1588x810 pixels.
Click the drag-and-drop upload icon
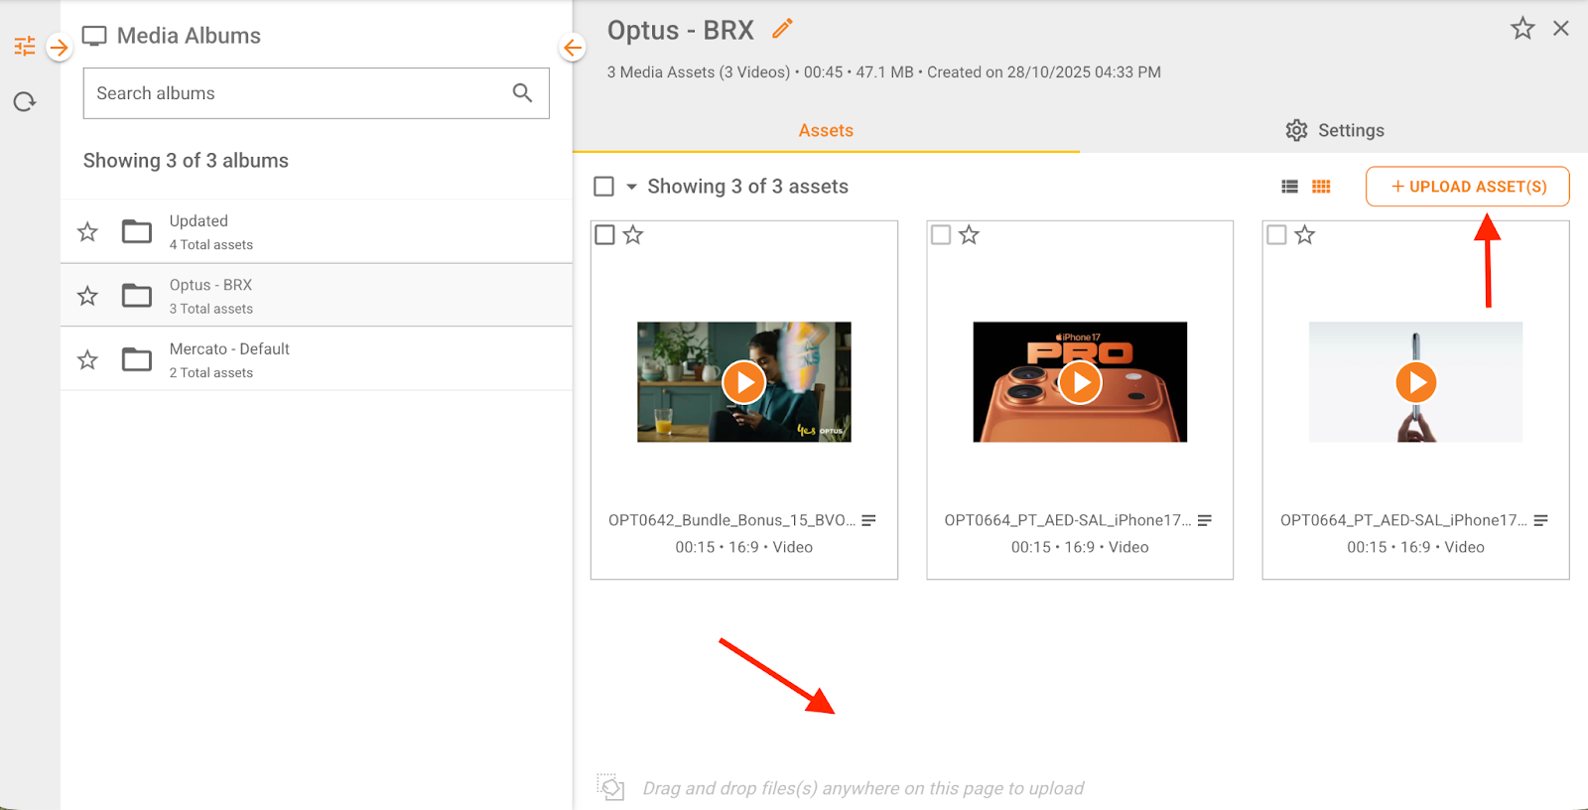pyautogui.click(x=610, y=787)
